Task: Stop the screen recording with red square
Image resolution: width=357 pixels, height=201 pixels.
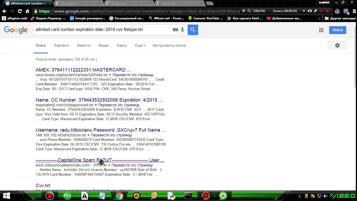Action: tap(328, 11)
